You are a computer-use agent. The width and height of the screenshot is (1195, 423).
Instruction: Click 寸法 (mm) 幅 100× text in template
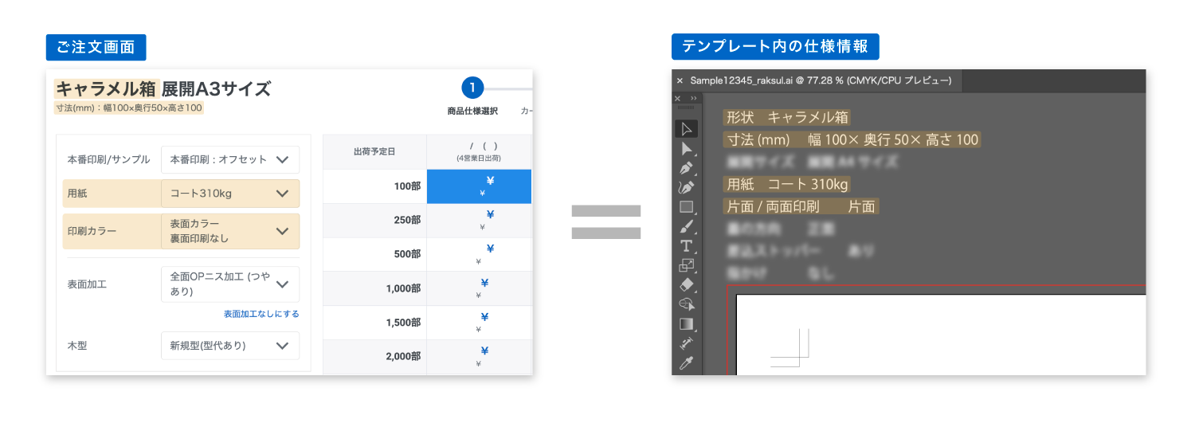point(852,139)
